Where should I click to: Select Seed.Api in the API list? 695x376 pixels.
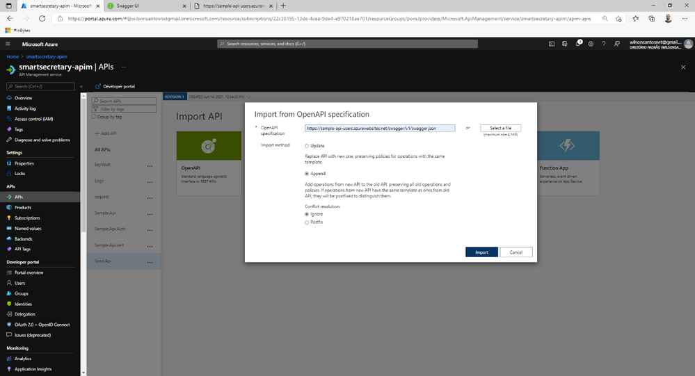[x=124, y=261]
